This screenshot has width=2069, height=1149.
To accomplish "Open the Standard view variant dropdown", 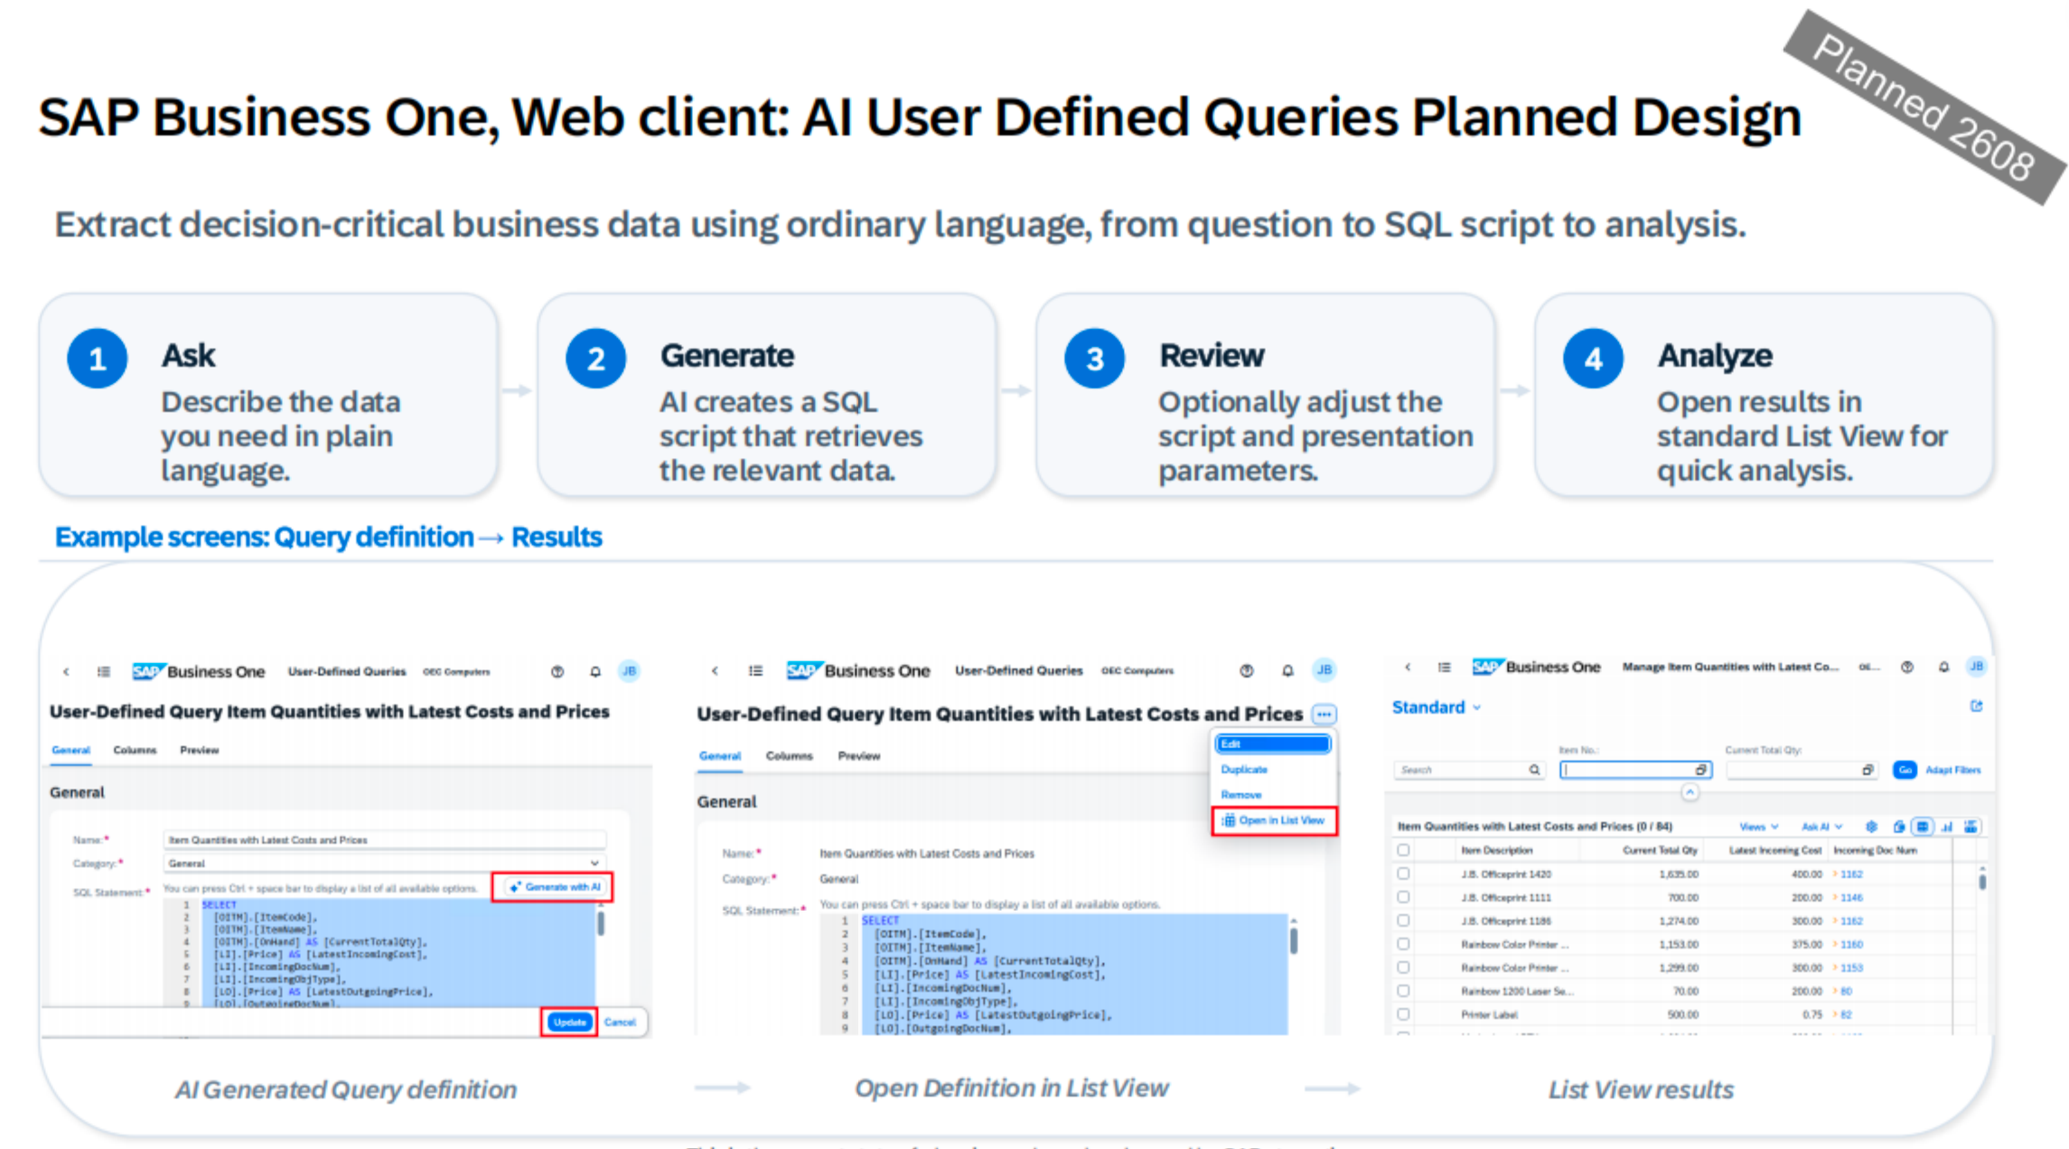I will (x=1437, y=707).
